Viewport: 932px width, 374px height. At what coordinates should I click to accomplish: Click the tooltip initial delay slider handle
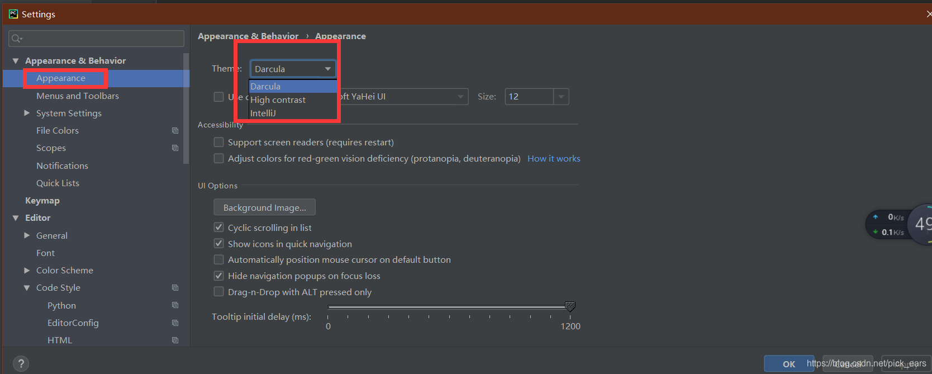tap(570, 306)
